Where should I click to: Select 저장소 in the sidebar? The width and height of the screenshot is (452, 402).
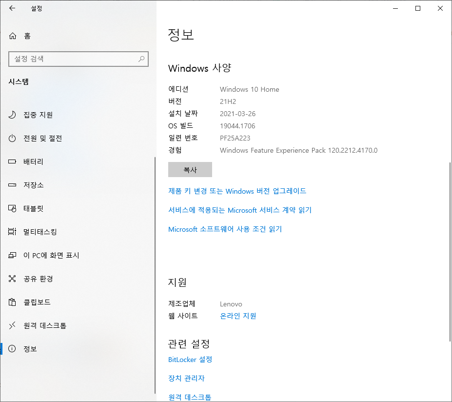coord(77,185)
